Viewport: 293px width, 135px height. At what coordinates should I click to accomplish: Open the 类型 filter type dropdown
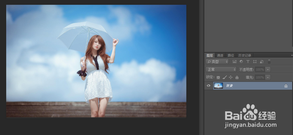coord(217,61)
